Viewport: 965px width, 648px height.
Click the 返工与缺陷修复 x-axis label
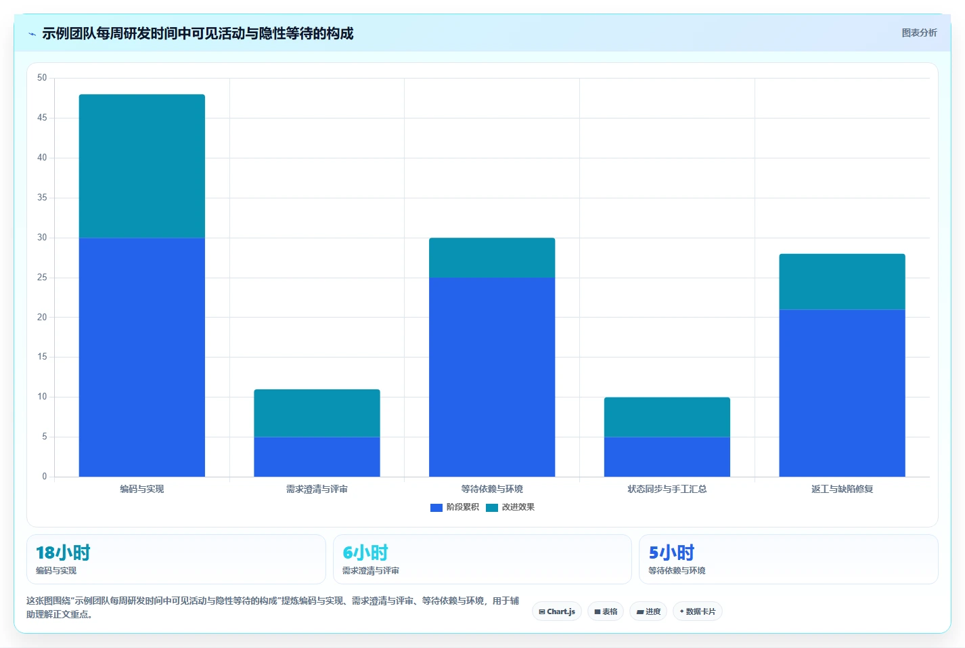(842, 489)
